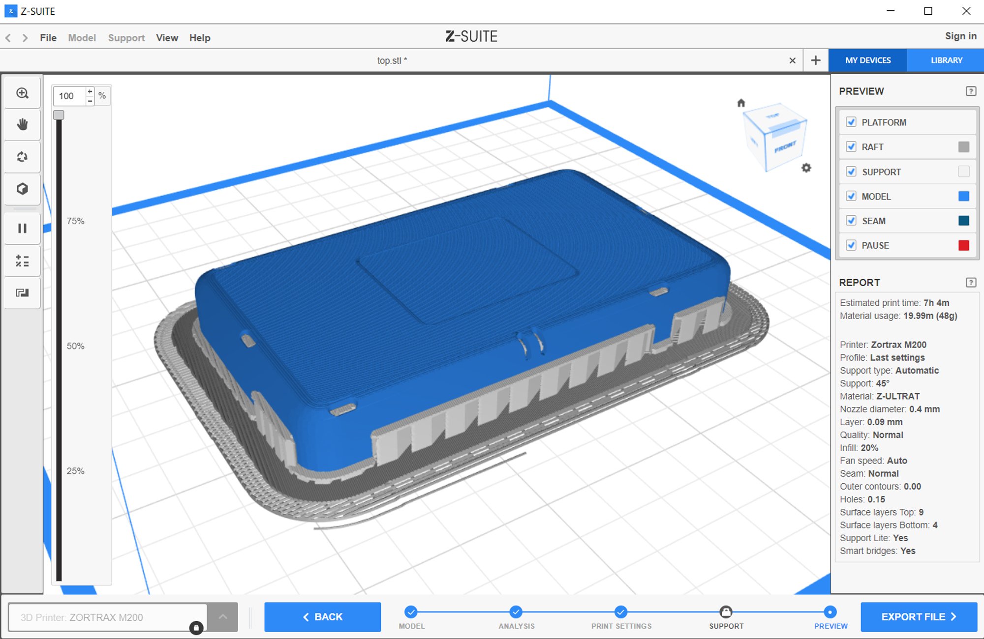984x639 pixels.
Task: Maximize the Z-SUITE window
Action: click(928, 11)
